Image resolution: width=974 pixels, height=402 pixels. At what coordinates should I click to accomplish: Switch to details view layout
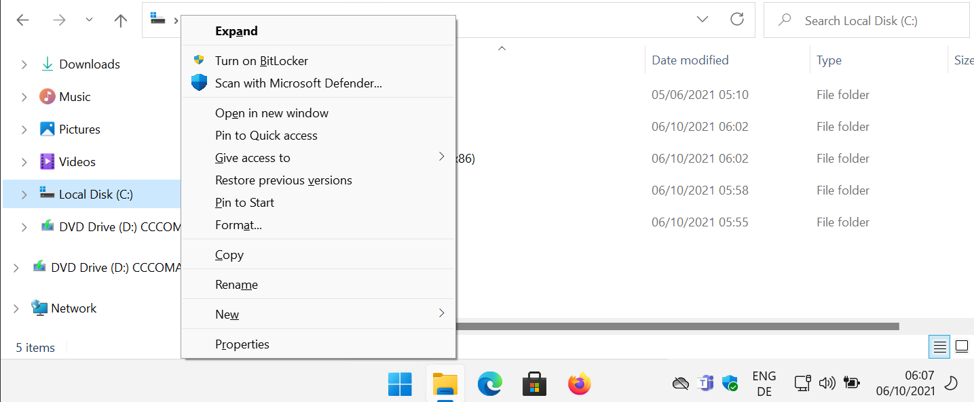pyautogui.click(x=939, y=346)
